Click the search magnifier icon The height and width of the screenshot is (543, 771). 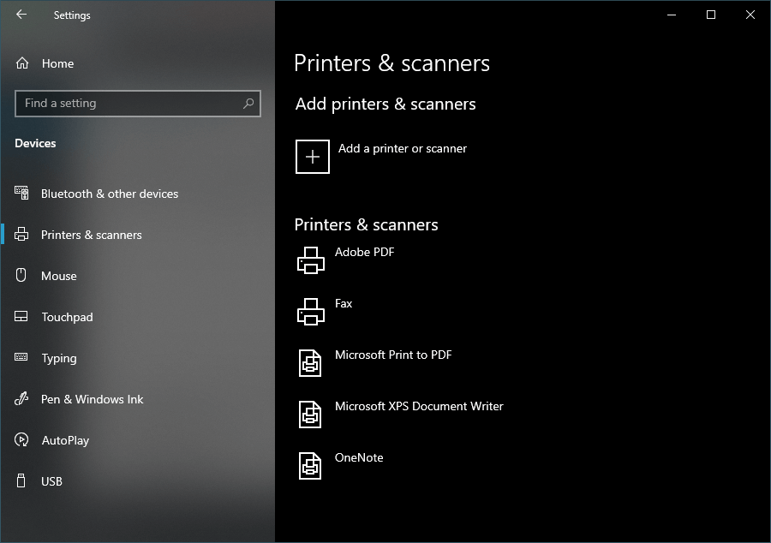[x=248, y=103]
